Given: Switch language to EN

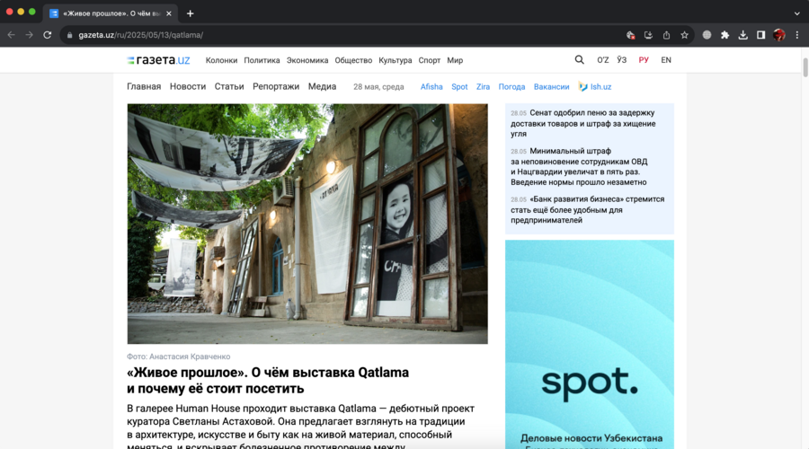Looking at the screenshot, I should tap(666, 60).
